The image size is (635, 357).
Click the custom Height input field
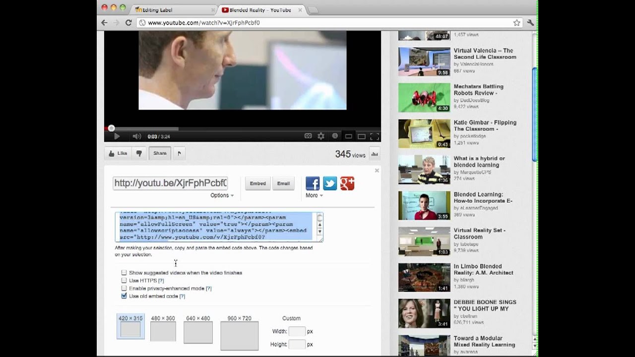(x=297, y=344)
